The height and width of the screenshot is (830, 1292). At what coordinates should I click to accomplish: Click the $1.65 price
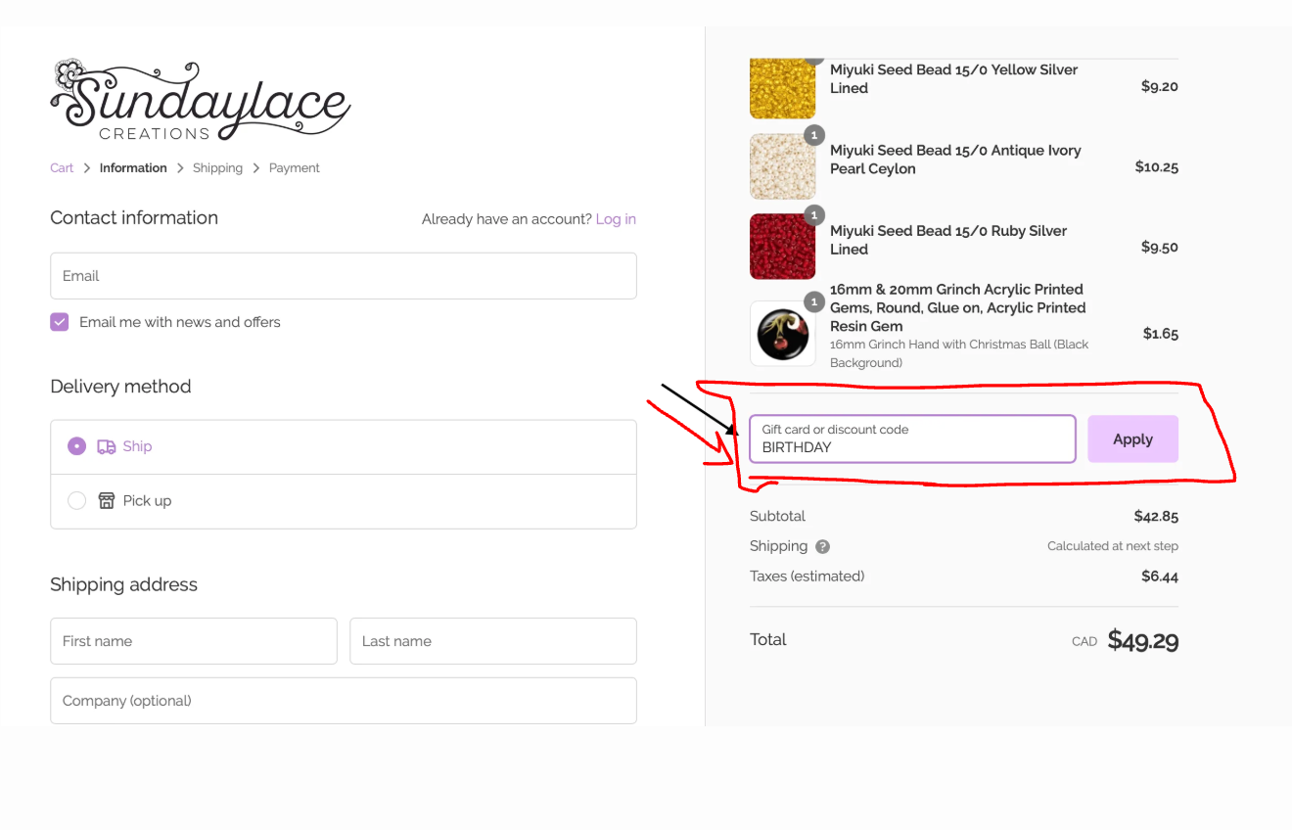[1161, 334]
